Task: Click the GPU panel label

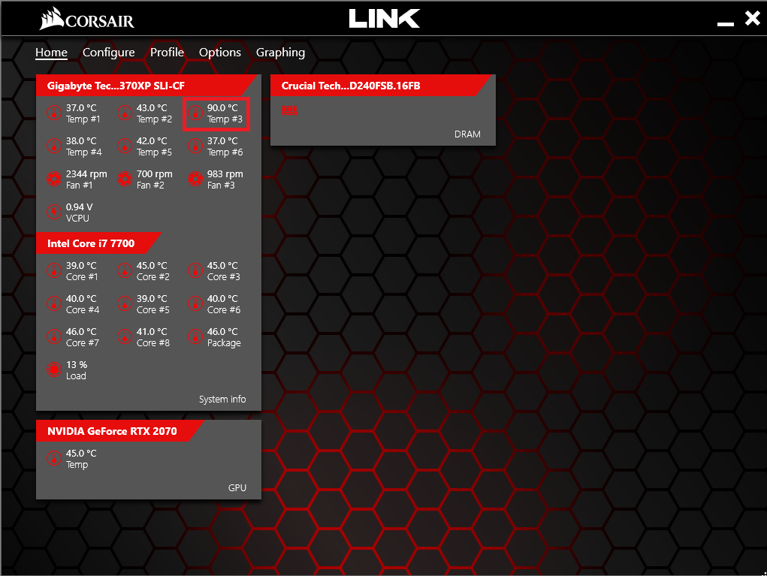Action: [237, 488]
